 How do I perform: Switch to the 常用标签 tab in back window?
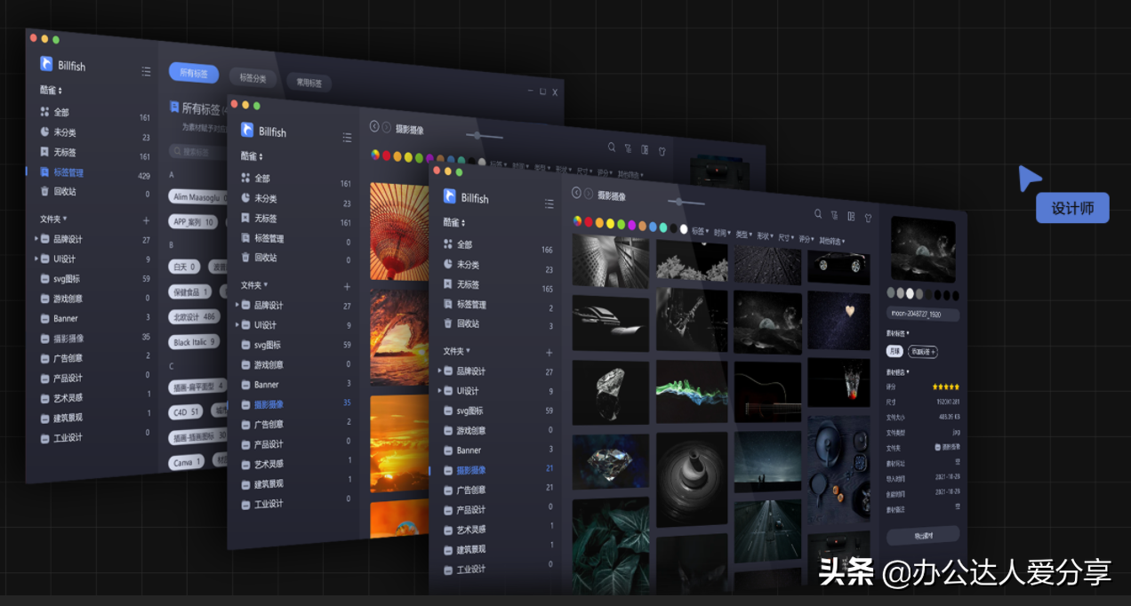(x=309, y=83)
